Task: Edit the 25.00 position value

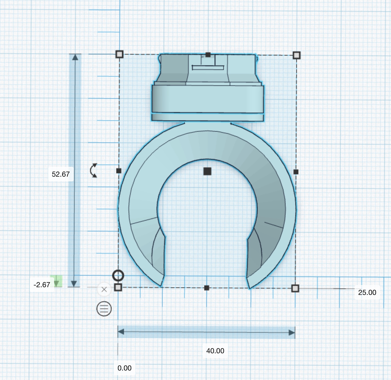Action: click(x=367, y=292)
